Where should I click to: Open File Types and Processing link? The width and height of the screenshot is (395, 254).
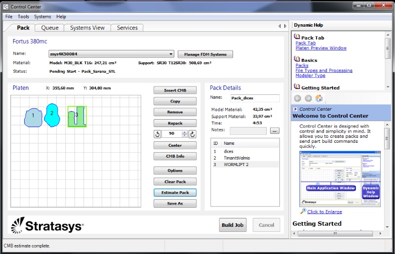[324, 70]
